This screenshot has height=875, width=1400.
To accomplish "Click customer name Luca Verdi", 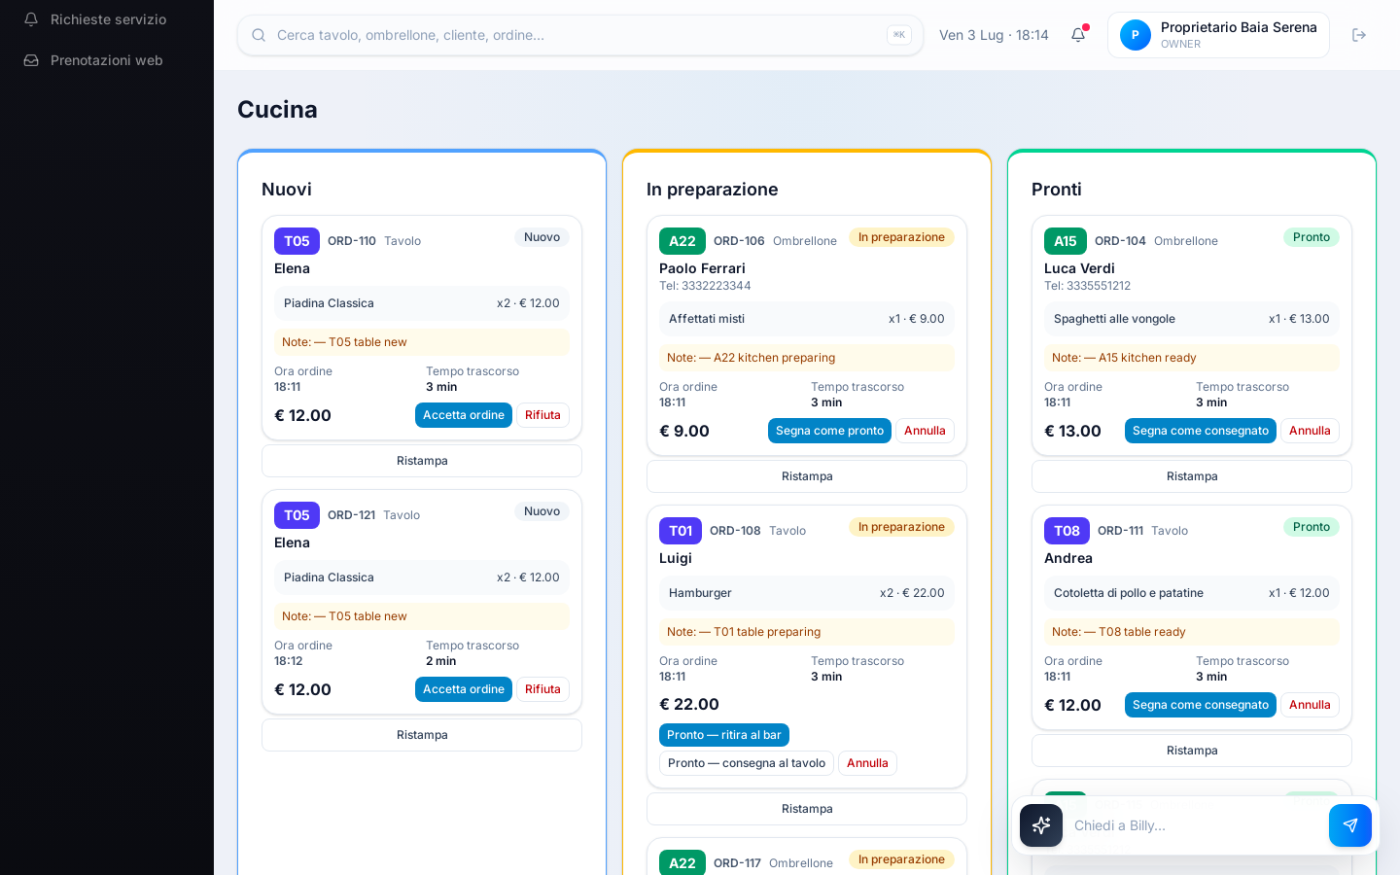I will (x=1079, y=268).
